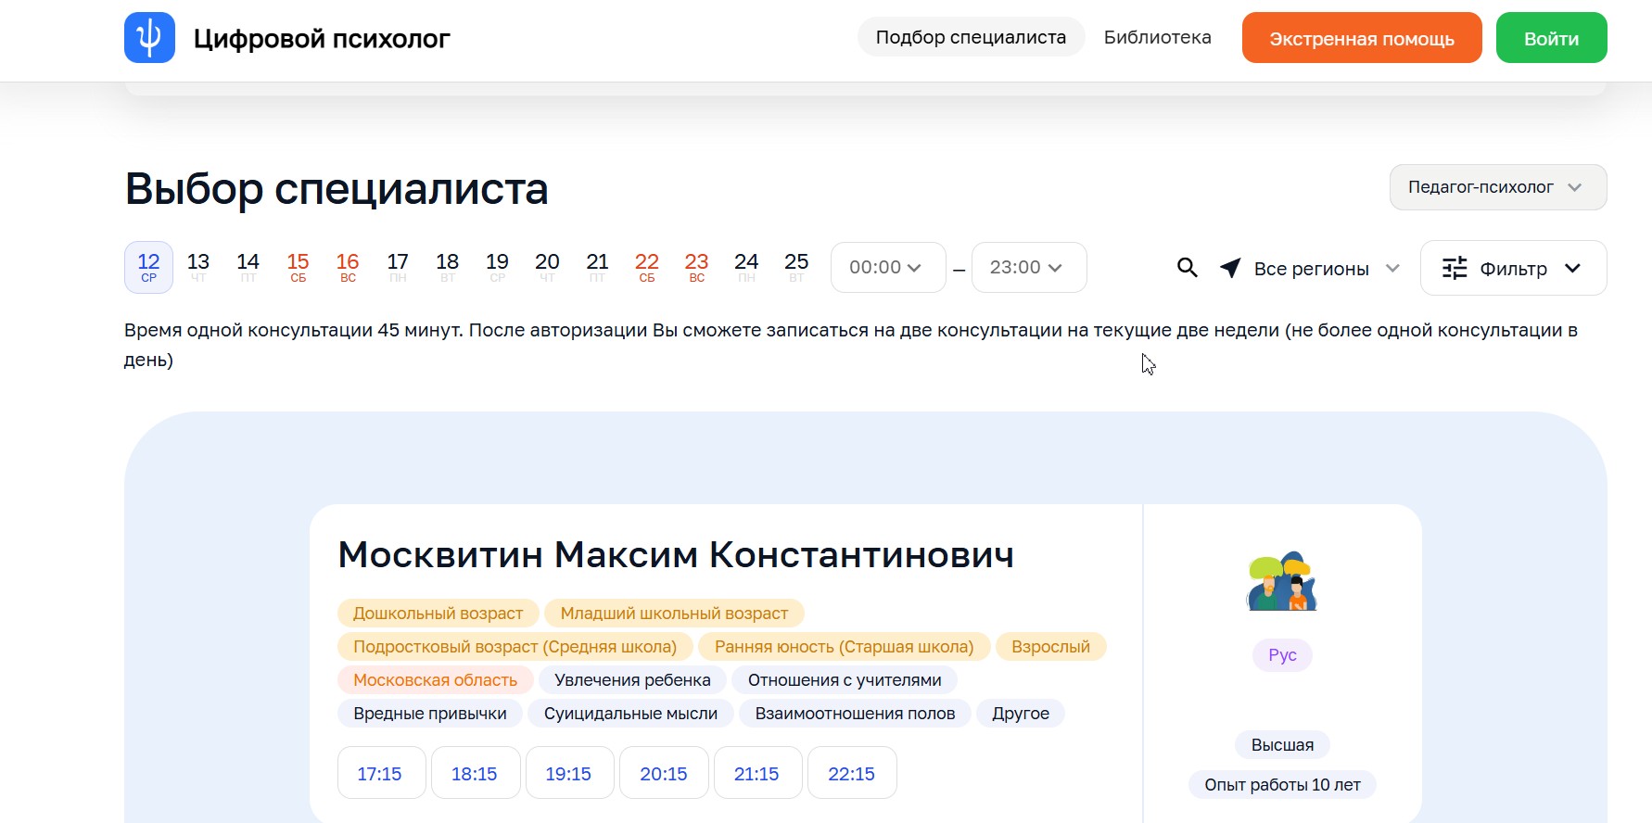Viewport: 1652px width, 823px height.
Task: Click the specialist avatar illustration
Action: 1282,581
